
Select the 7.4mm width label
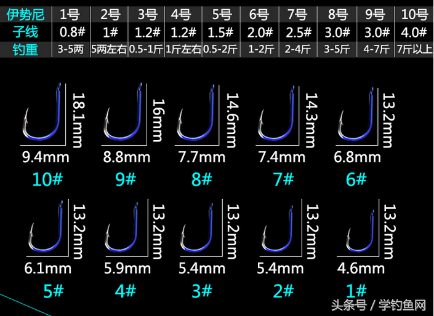tap(282, 157)
